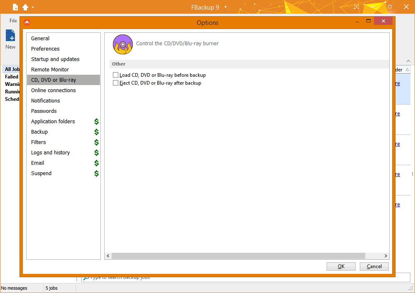Click horizontal scrollbar right arrow

[x=386, y=256]
